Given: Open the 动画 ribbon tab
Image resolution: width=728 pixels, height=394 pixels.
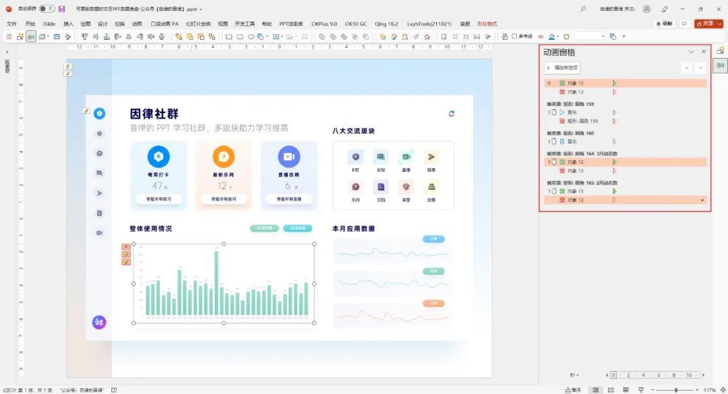Looking at the screenshot, I should [x=137, y=24].
